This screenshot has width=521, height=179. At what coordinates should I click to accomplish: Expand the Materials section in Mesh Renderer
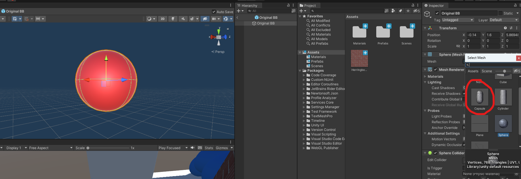pyautogui.click(x=425, y=77)
